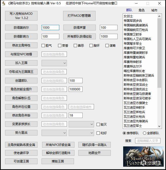Click the 变更家族族长 button

tap(21, 124)
